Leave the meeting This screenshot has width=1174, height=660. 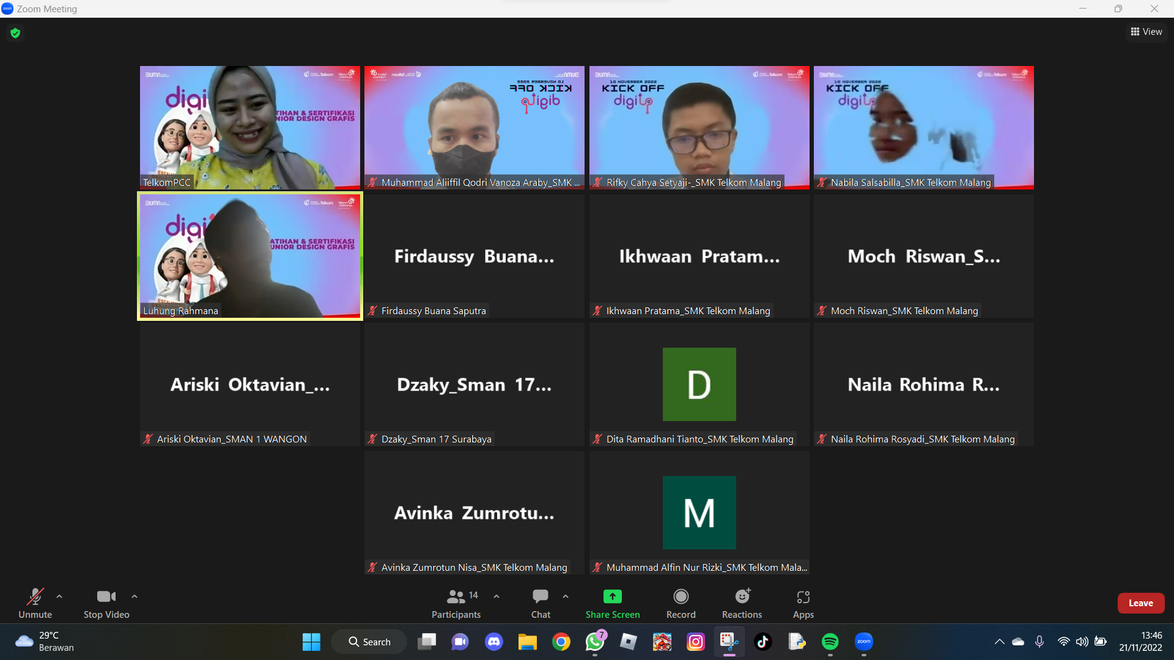(1140, 603)
